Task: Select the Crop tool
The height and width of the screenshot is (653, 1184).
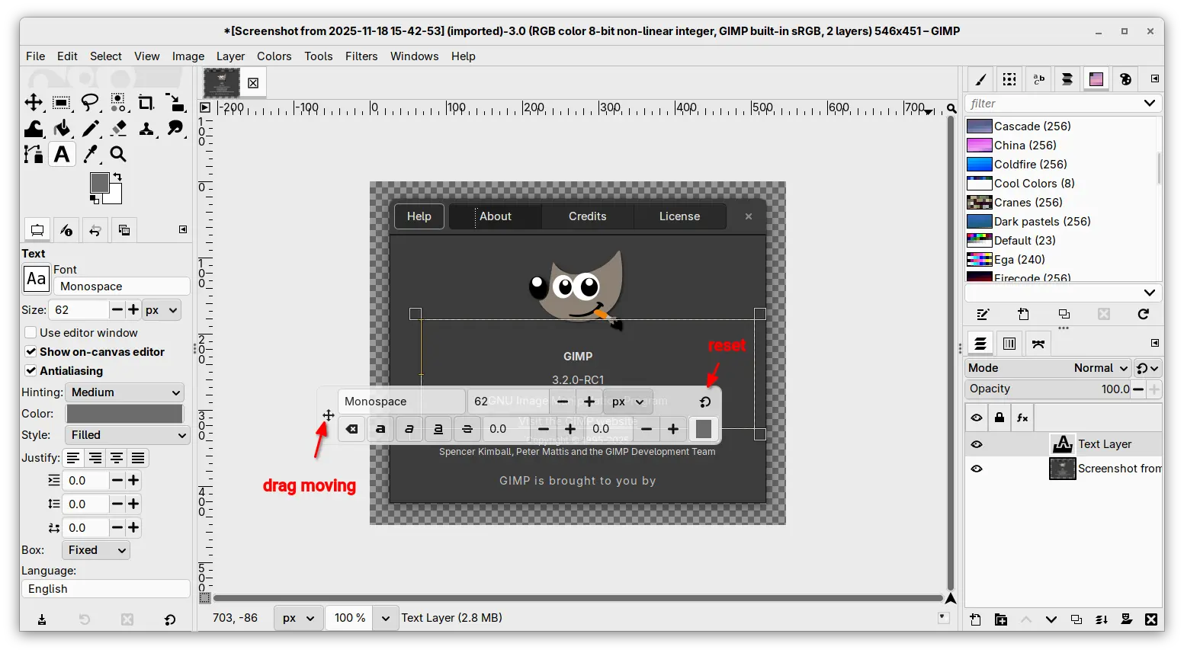Action: 146,102
